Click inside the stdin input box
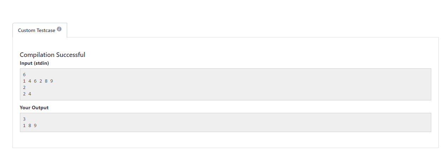Screen dimensions: 443x152 click(x=225, y=84)
